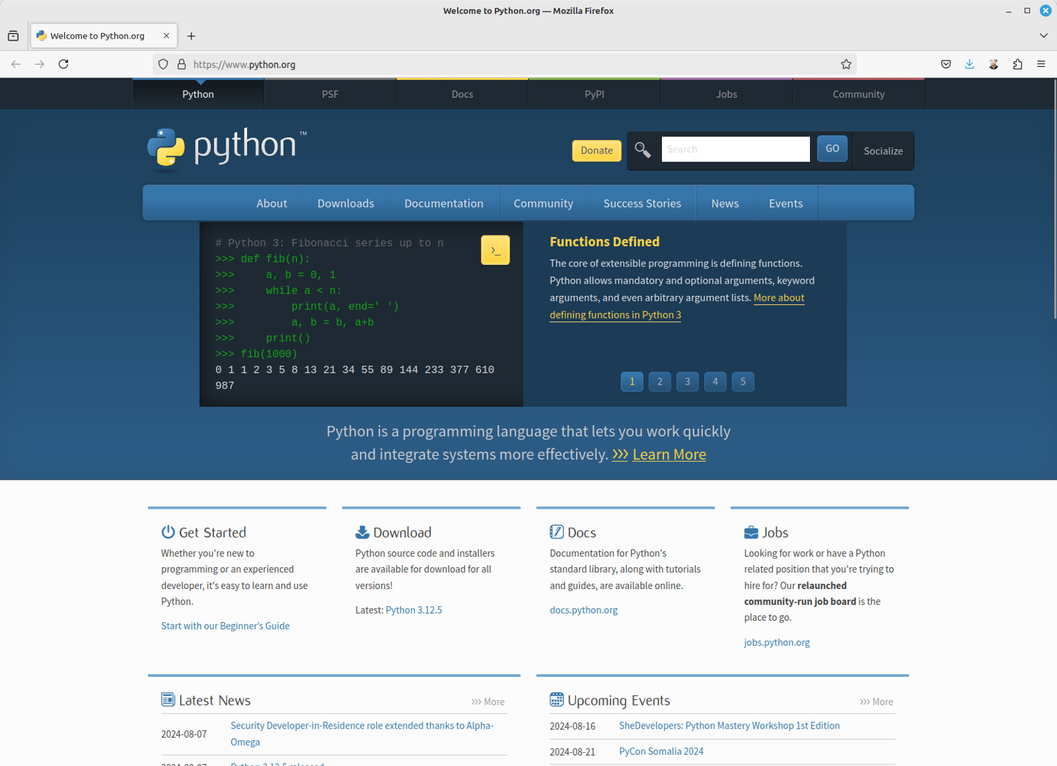Click the Docs notepad icon
This screenshot has width=1057, height=766.
point(557,532)
